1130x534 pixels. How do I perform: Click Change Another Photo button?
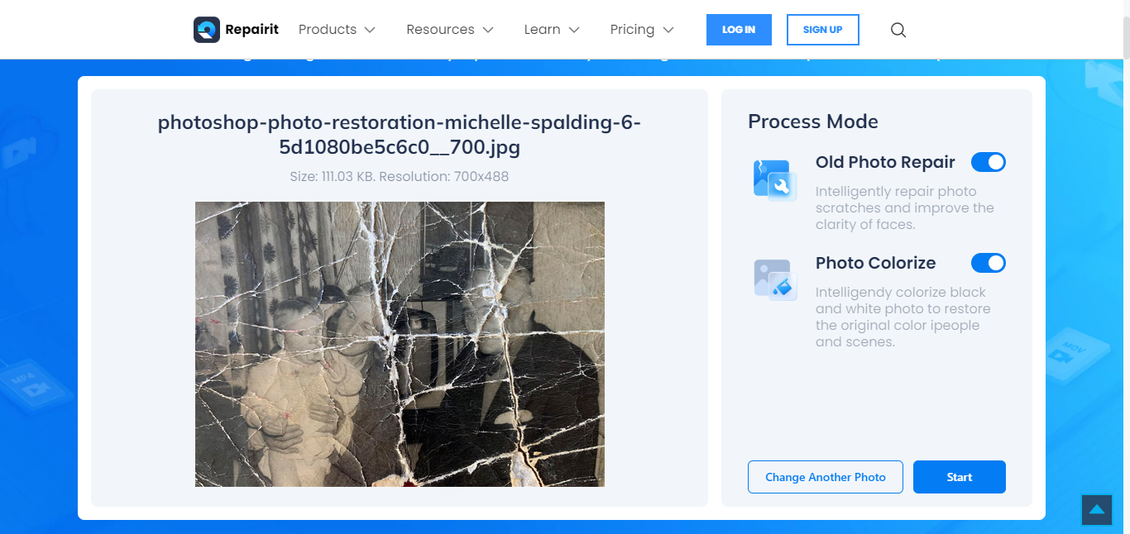point(826,477)
